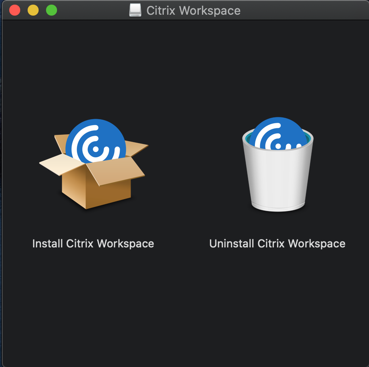Open the Uninstall Citrix Workspace trash icon

[x=278, y=165]
